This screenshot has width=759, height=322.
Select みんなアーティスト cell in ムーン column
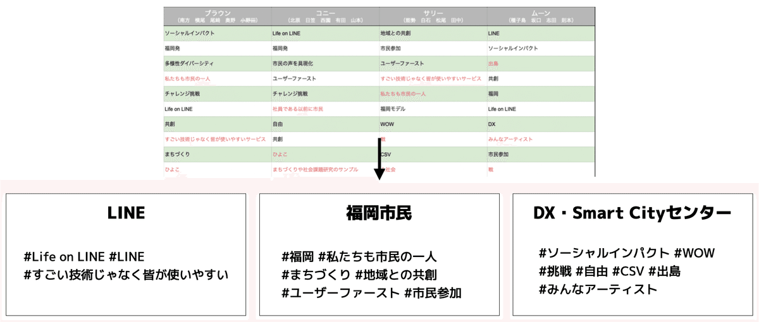click(x=541, y=139)
